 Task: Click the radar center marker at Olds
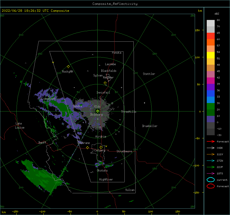pyautogui.click(x=98, y=111)
